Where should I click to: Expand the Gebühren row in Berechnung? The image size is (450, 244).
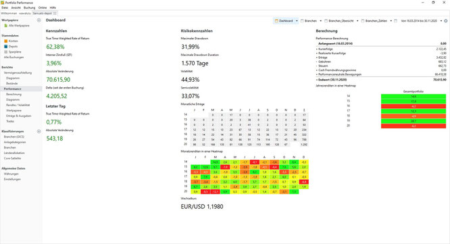pos(317,62)
